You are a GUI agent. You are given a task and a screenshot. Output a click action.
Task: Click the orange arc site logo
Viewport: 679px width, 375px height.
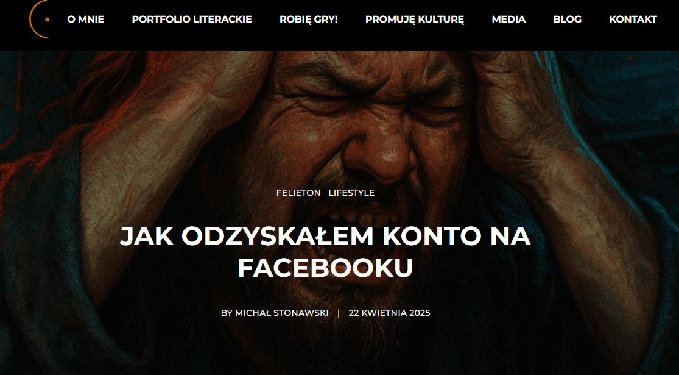[x=39, y=19]
